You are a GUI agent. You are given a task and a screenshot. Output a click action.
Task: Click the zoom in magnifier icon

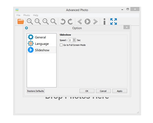pos(30,22)
